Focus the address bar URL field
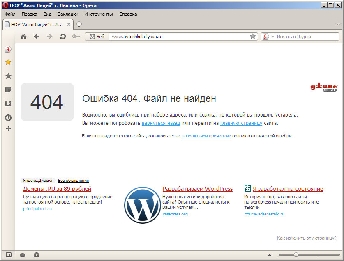The width and height of the screenshot is (344, 261). coord(180,37)
